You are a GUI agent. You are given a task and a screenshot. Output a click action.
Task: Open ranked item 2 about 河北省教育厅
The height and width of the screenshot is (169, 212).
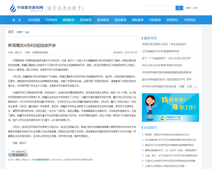point(170,140)
